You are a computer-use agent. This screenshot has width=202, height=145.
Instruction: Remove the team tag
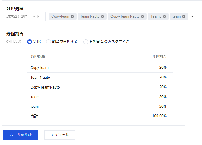click(184, 16)
